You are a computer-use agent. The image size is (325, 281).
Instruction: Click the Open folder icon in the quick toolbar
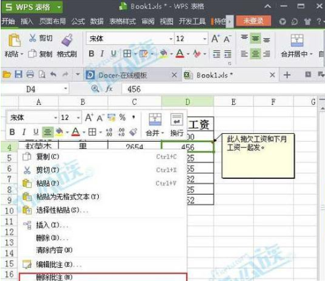point(7,75)
